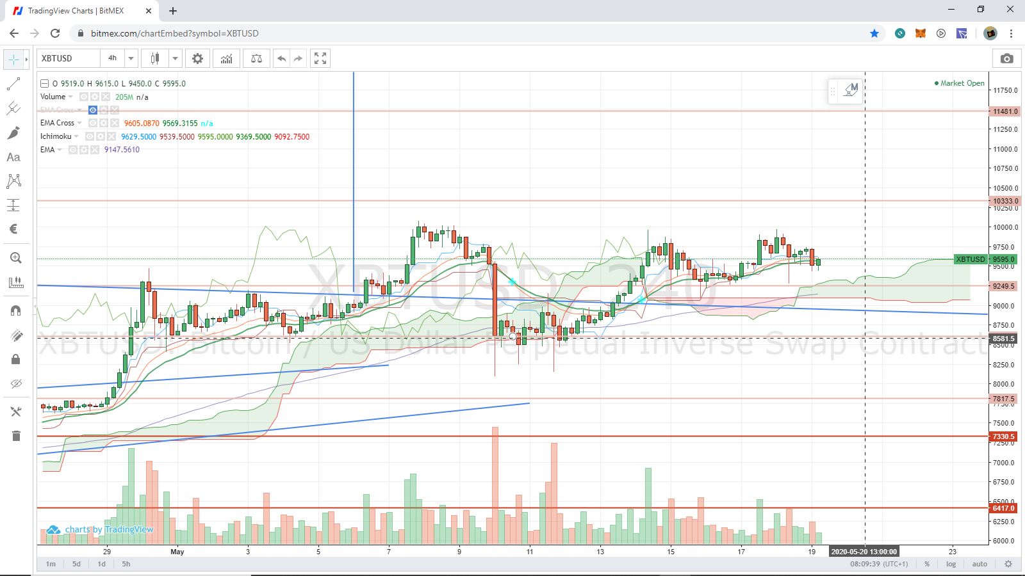Image resolution: width=1025 pixels, height=576 pixels.
Task: Open the charts by TradingView link
Action: coord(100,530)
